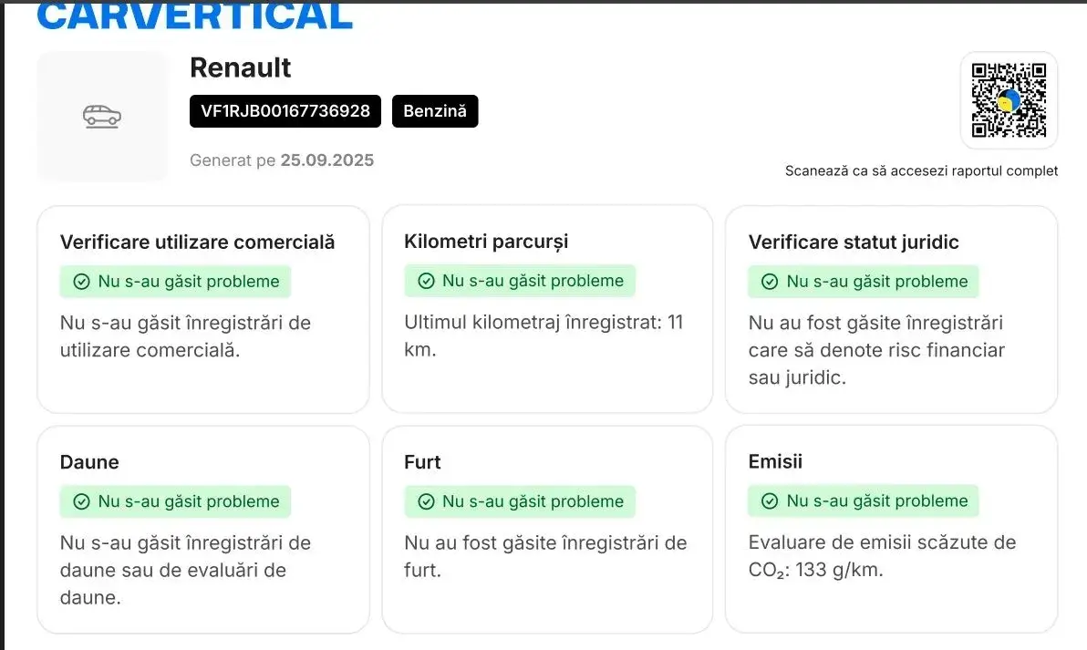Click the QR code image
The width and height of the screenshot is (1087, 650).
point(1009,100)
